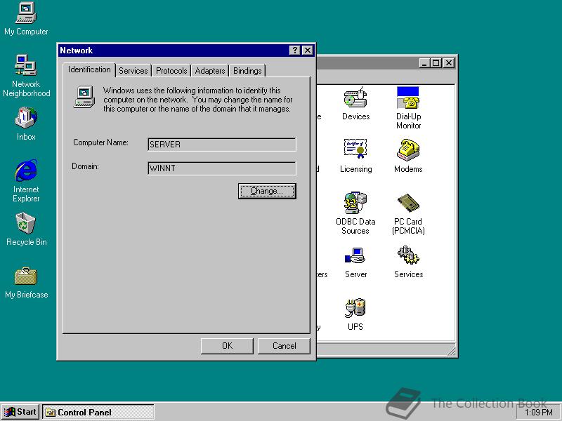Launch Internet Explorer from the desktop
Image resolution: width=562 pixels, height=421 pixels.
click(x=26, y=181)
